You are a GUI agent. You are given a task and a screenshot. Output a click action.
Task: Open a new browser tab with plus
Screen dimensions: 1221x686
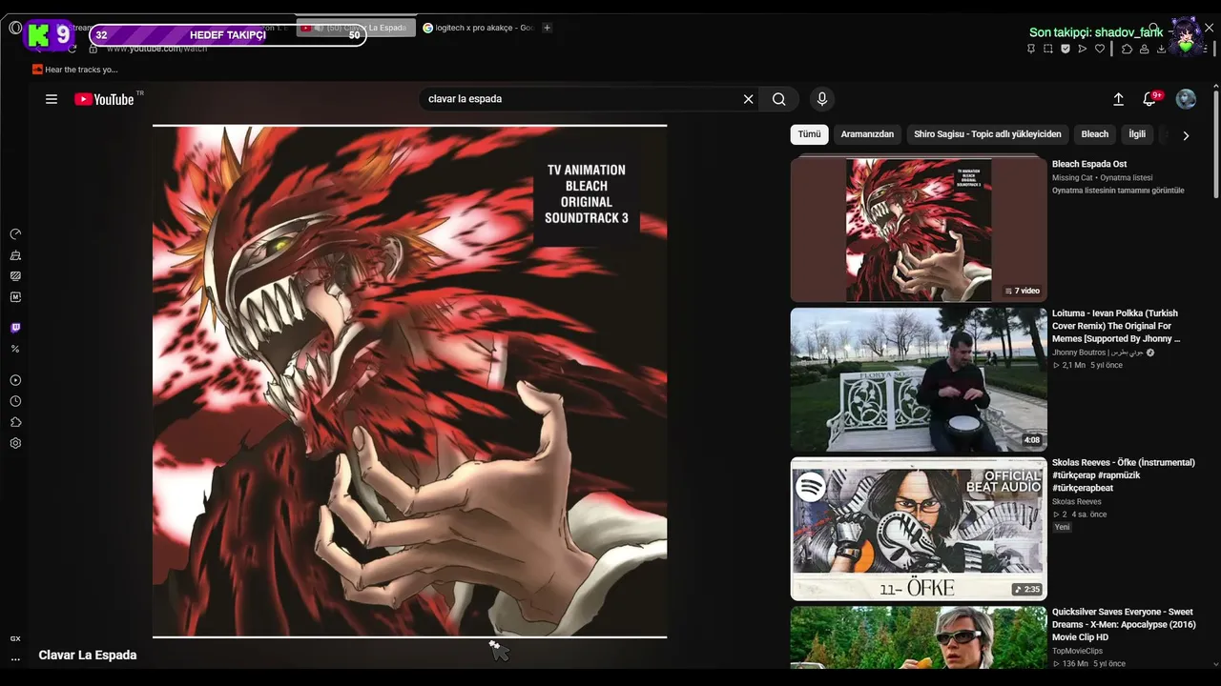tap(548, 28)
